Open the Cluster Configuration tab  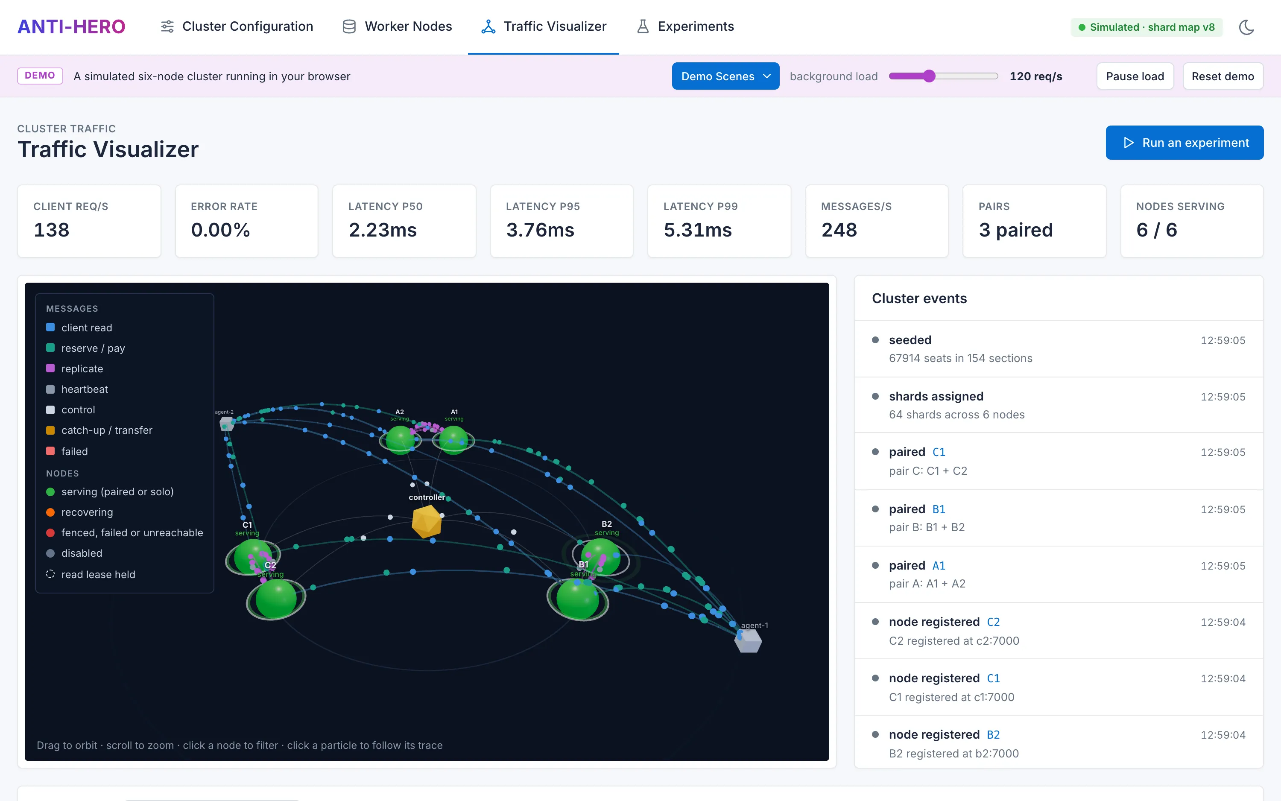point(236,26)
